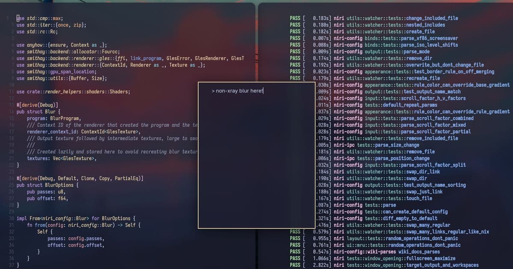Click 'use std::iter::{once, zip};' in editor
Screen dimensions: 513x269
click(51, 25)
